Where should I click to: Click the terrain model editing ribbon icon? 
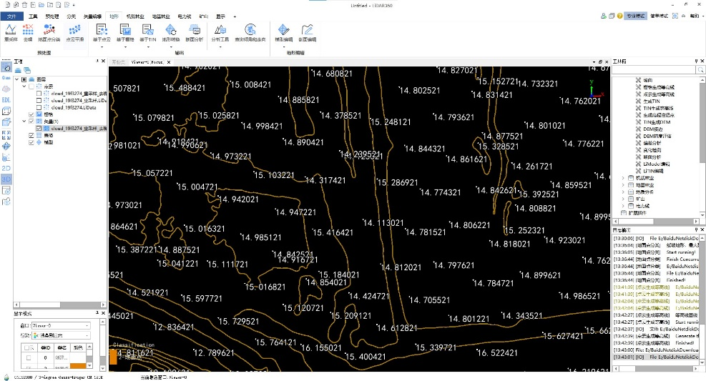click(284, 30)
